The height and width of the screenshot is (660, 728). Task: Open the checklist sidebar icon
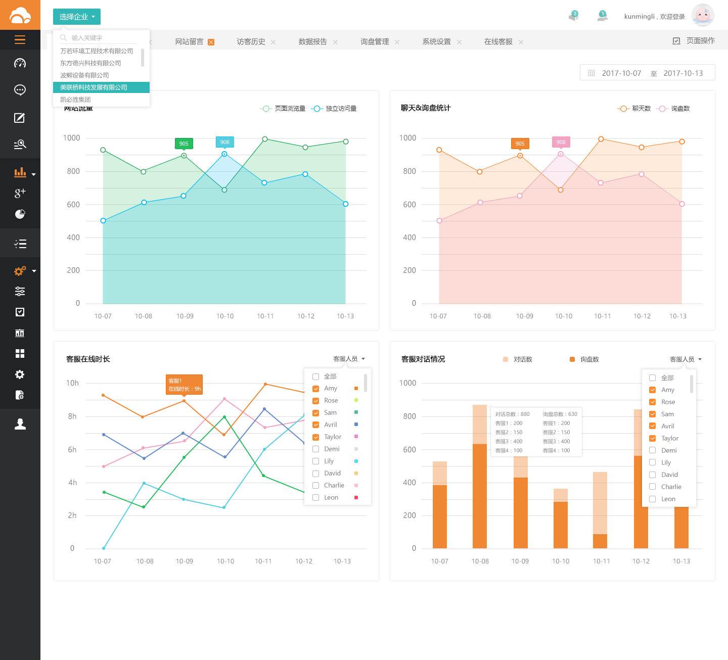point(20,244)
